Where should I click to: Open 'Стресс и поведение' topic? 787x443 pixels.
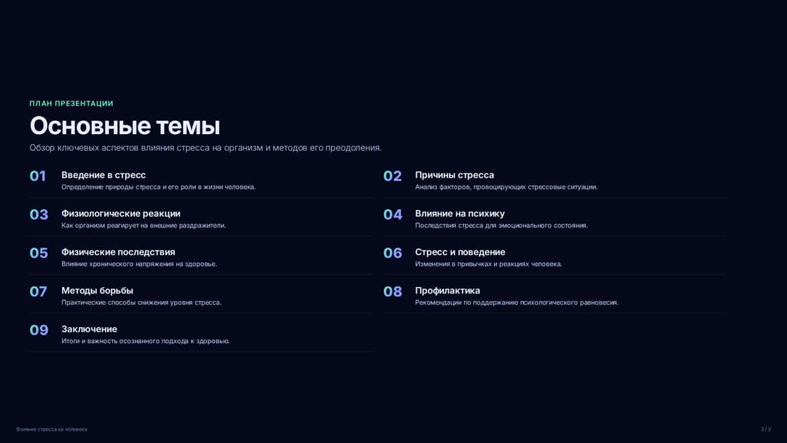pos(460,252)
